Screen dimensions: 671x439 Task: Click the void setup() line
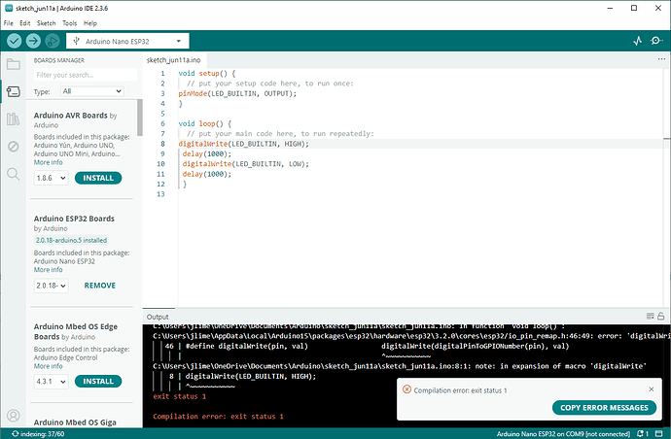pyautogui.click(x=207, y=74)
